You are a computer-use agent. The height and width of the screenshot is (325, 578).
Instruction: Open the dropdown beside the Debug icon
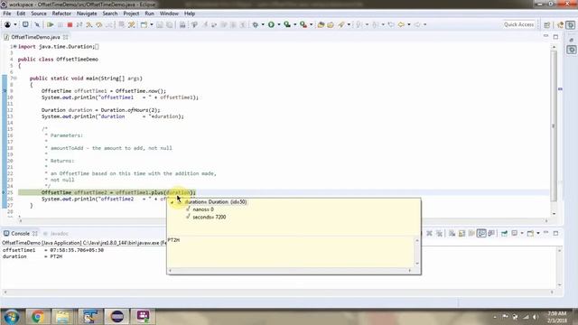coord(263,24)
